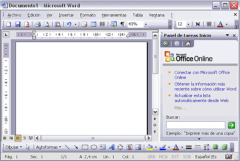Open the Herramientas menu

point(114,15)
